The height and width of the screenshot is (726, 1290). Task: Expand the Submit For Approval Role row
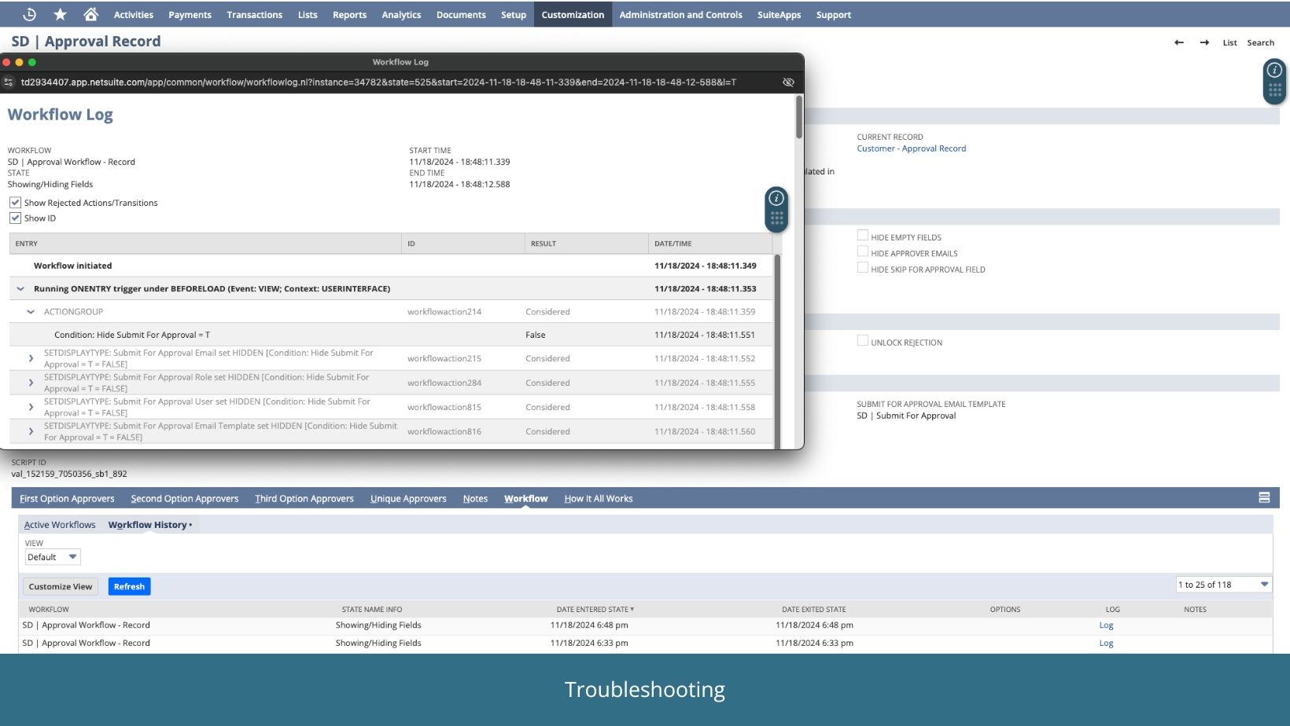[31, 383]
